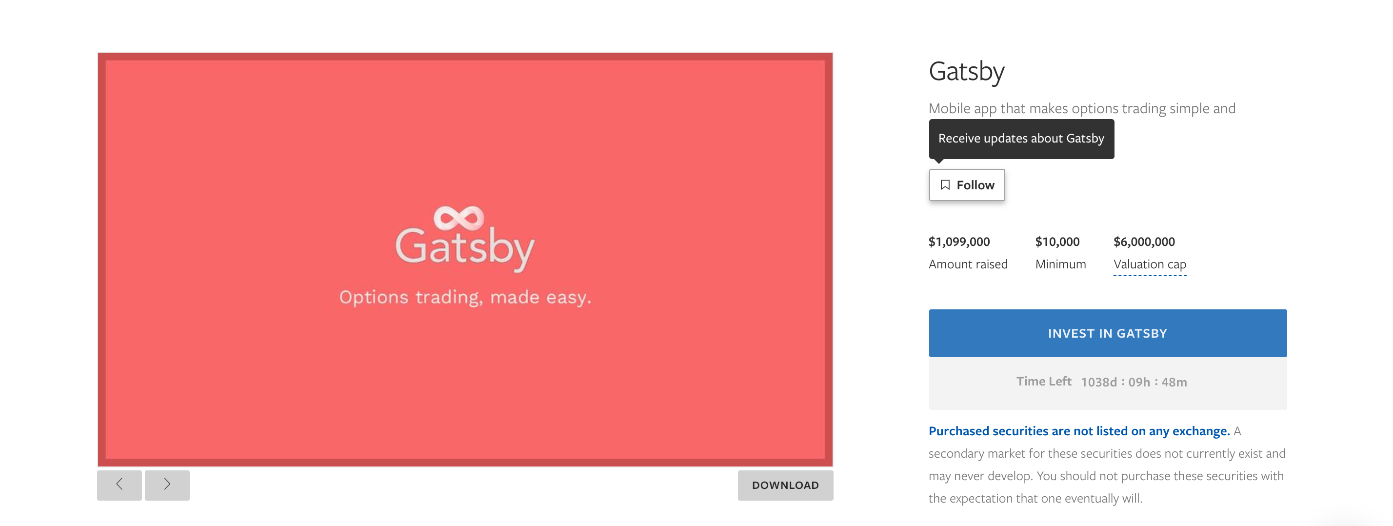The height and width of the screenshot is (526, 1393).
Task: Click 'Purchased securities are not listed' link
Action: tap(1079, 431)
